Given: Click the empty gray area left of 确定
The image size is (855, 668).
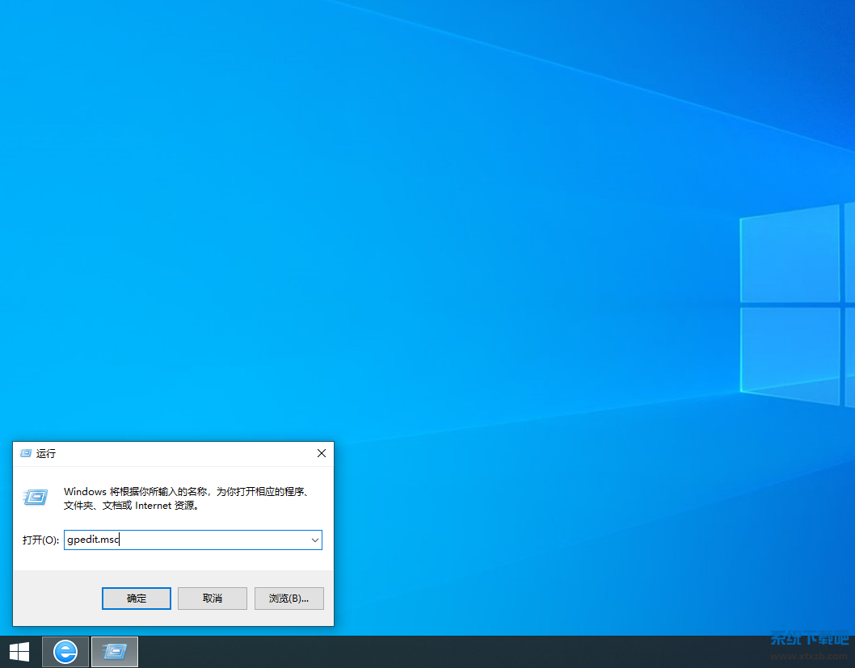Looking at the screenshot, I should click(57, 598).
